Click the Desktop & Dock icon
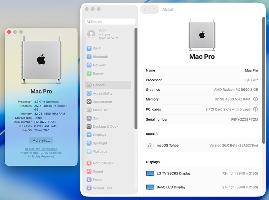The image size is (269, 200). click(x=89, y=126)
